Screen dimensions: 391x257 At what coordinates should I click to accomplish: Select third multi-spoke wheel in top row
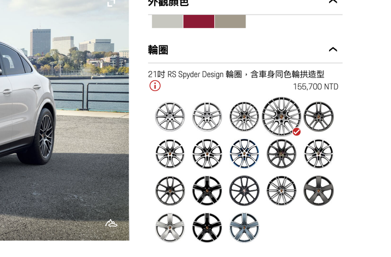tap(244, 117)
